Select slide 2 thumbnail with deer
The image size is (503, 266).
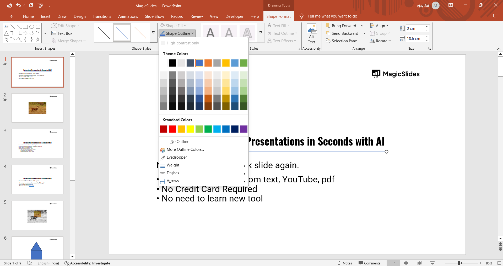pyautogui.click(x=37, y=108)
